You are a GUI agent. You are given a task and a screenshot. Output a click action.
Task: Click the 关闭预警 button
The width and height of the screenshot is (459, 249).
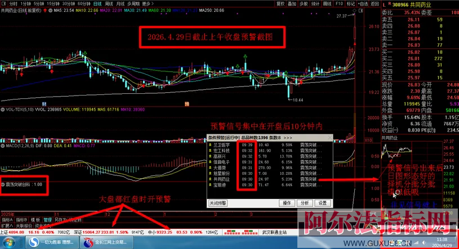pyautogui.click(x=218, y=203)
